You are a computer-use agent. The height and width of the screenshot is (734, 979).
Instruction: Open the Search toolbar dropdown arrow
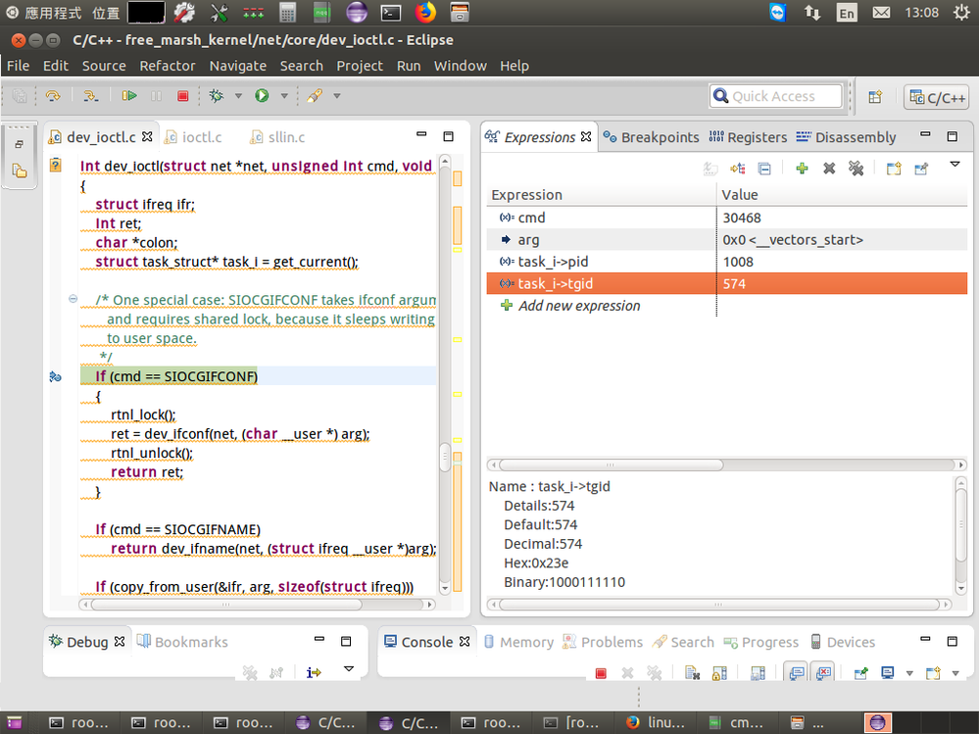click(x=337, y=95)
